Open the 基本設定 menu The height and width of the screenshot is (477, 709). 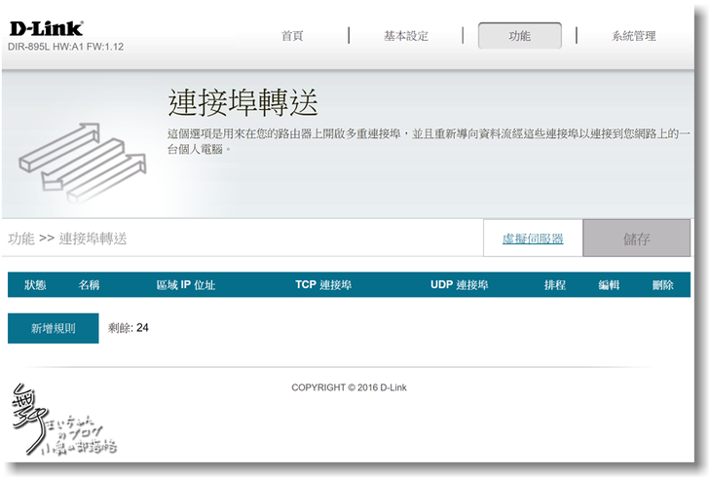point(405,36)
